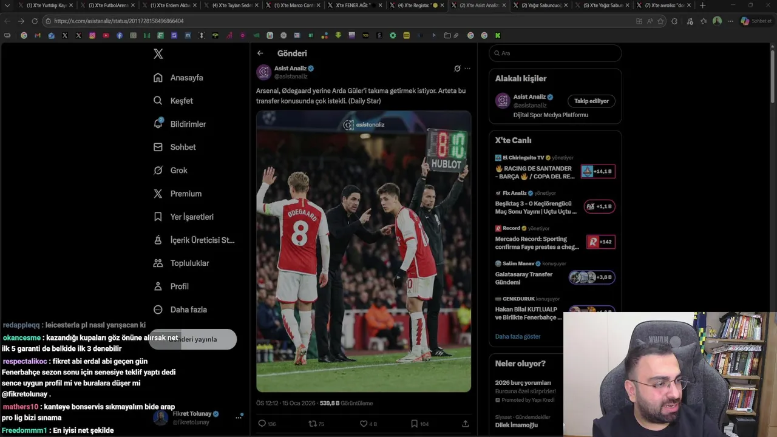
Task: Open browser extensions puzzle icon
Action: pyautogui.click(x=674, y=21)
